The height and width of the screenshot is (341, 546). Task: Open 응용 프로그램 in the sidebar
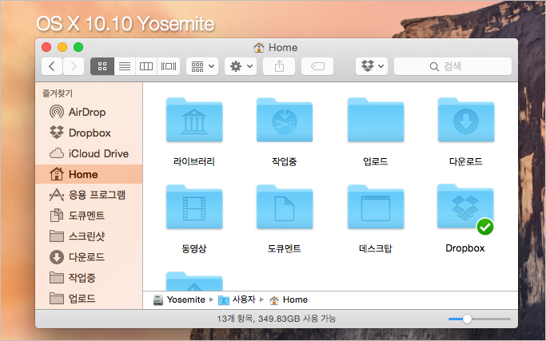(x=89, y=195)
